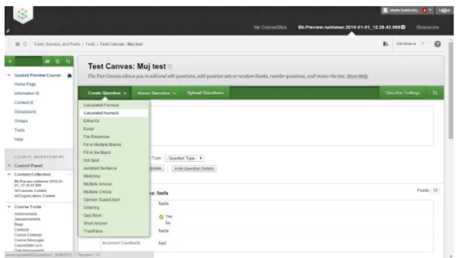Click the CourseSites logo in the header
The image size is (456, 258).
click(x=23, y=14)
